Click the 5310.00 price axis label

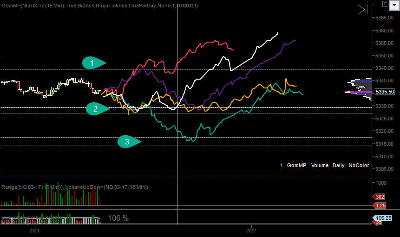(385, 156)
